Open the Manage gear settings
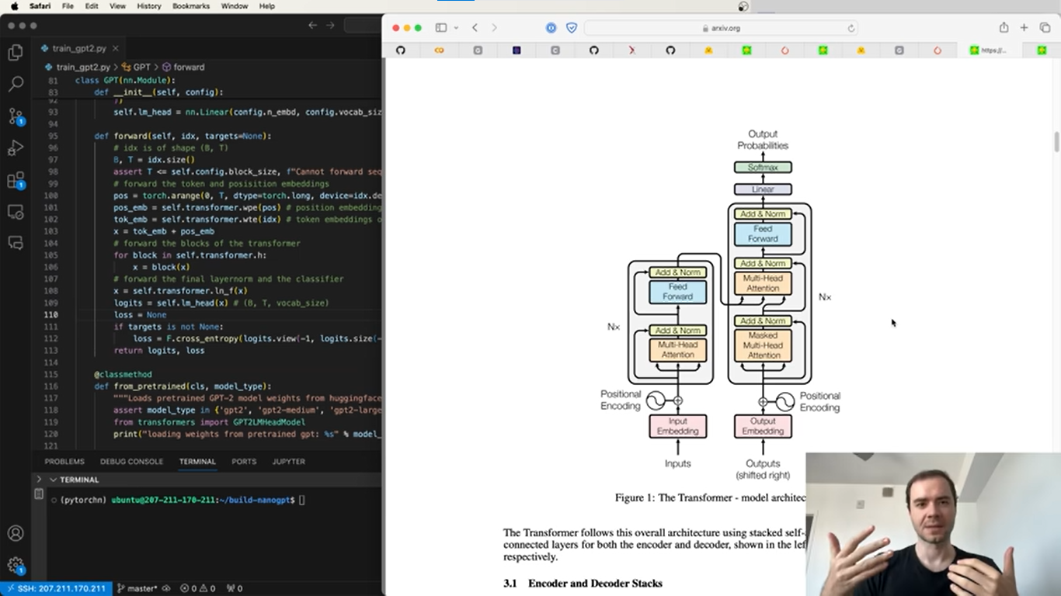 point(16,566)
